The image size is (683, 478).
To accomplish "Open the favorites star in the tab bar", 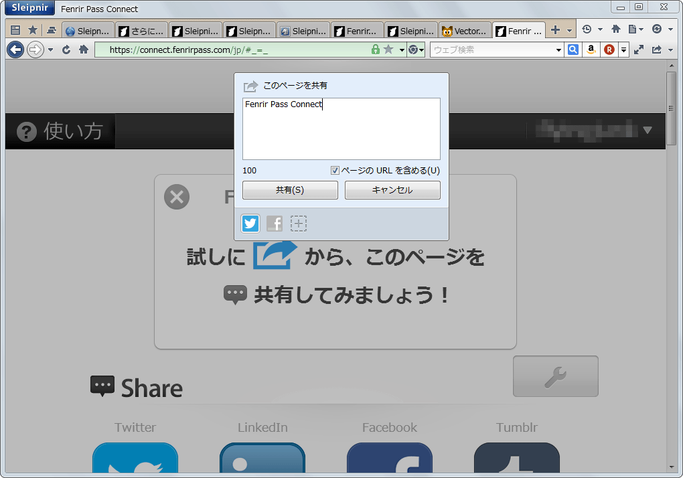I will pos(33,30).
